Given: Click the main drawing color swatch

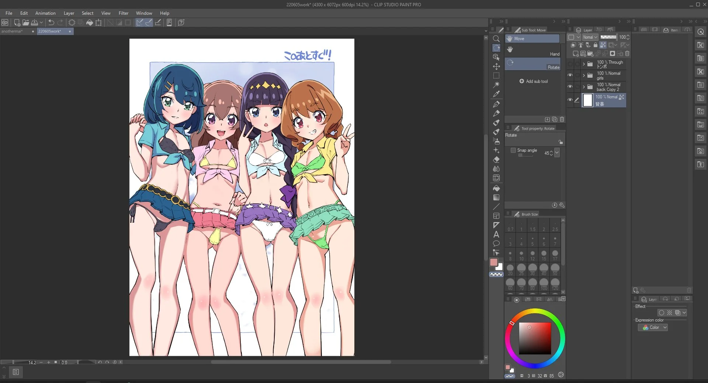Looking at the screenshot, I should [494, 262].
